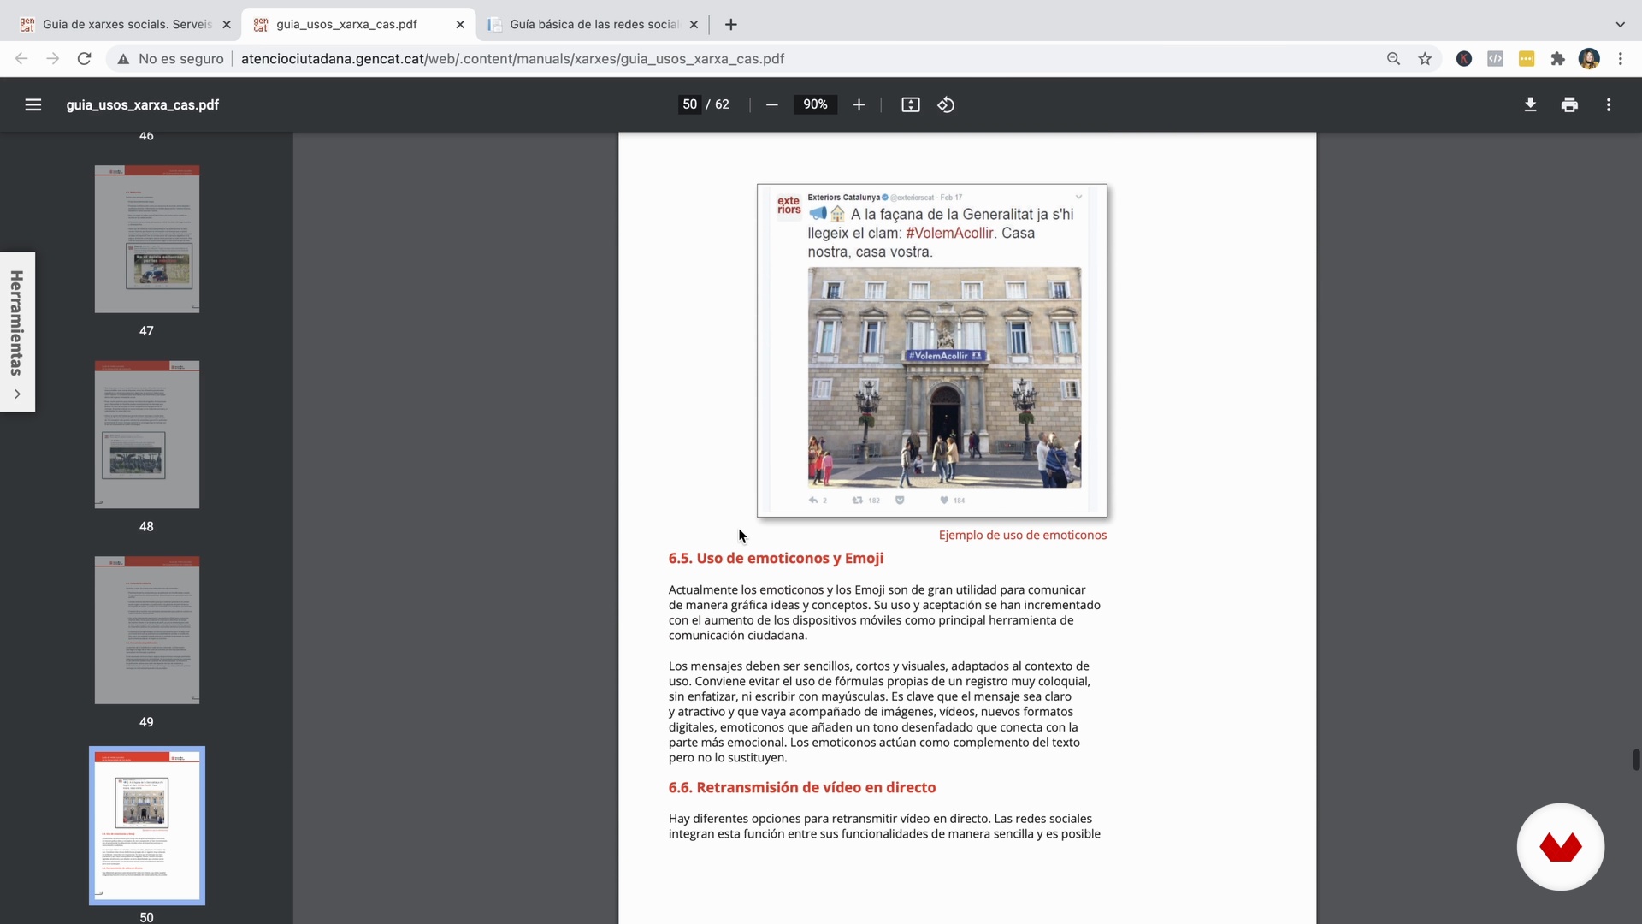Rotate the document counterclockwise

pyautogui.click(x=946, y=104)
